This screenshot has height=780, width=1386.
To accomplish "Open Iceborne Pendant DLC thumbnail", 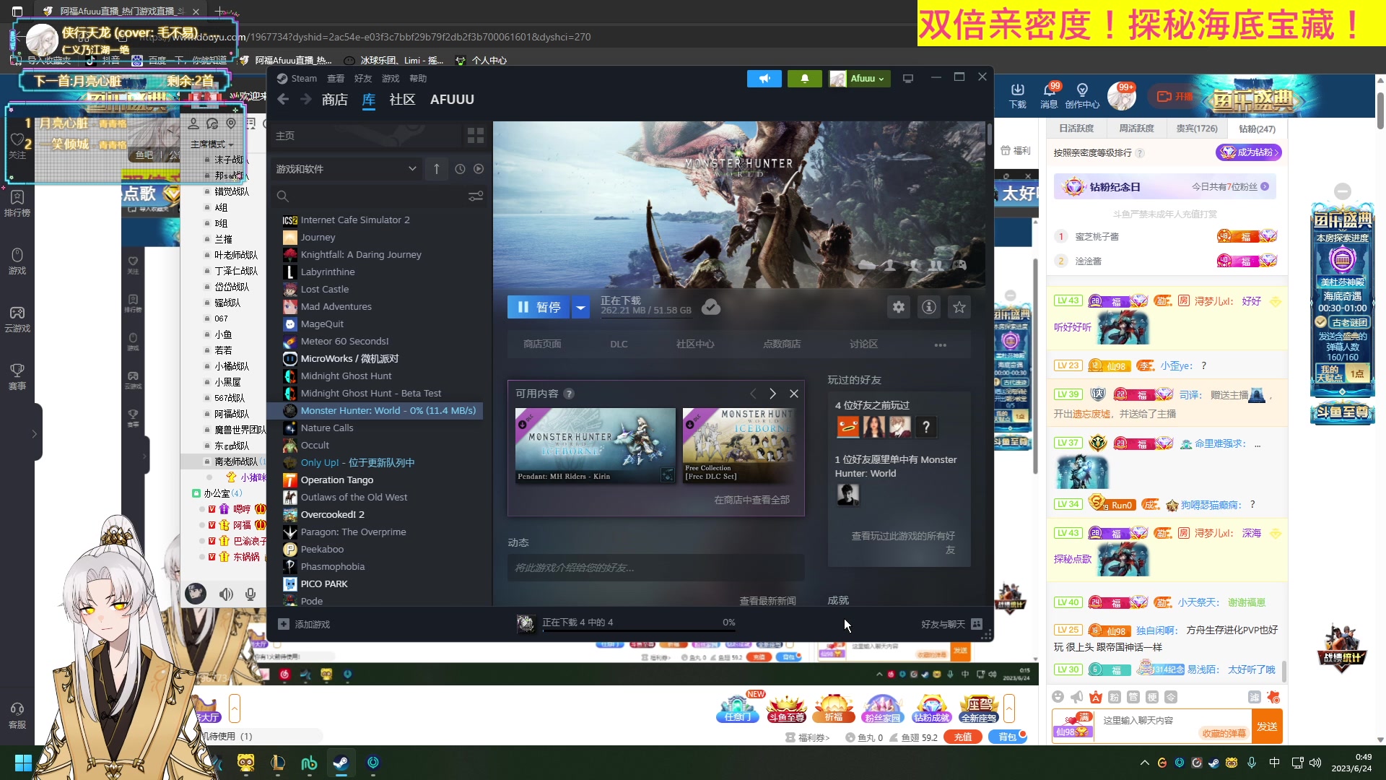I will coord(595,446).
